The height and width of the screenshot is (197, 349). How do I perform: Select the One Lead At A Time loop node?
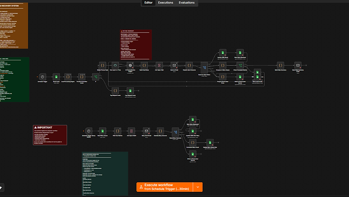pos(115,65)
